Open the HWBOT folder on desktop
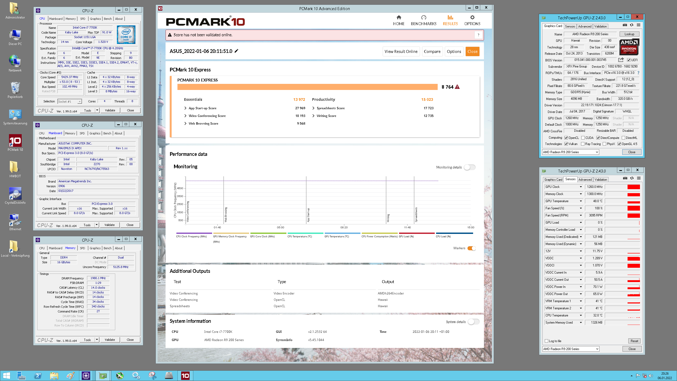The image size is (677, 381). pyautogui.click(x=15, y=169)
